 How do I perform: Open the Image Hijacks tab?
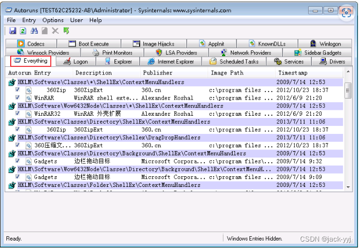(x=154, y=43)
